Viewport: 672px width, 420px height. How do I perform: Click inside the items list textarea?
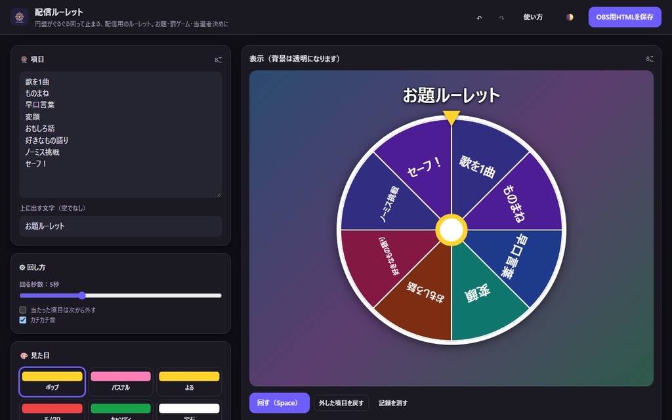tap(121, 135)
